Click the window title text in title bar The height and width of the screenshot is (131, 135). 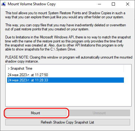click(32, 4)
